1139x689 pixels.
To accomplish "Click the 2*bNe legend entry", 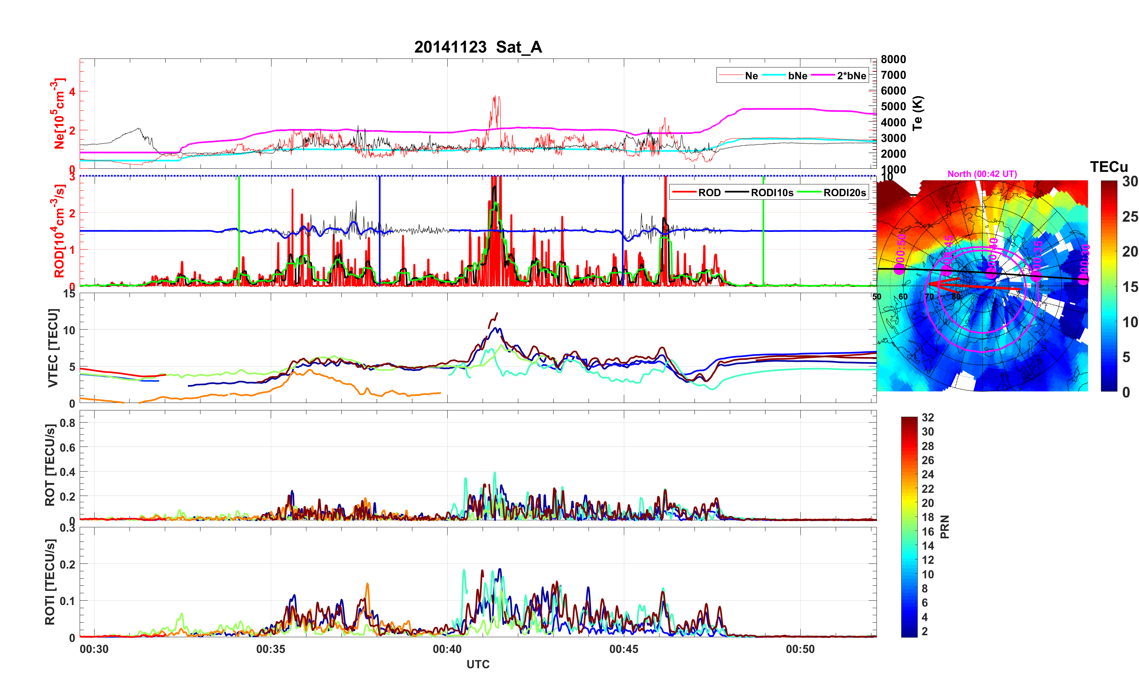I will pyautogui.click(x=851, y=75).
